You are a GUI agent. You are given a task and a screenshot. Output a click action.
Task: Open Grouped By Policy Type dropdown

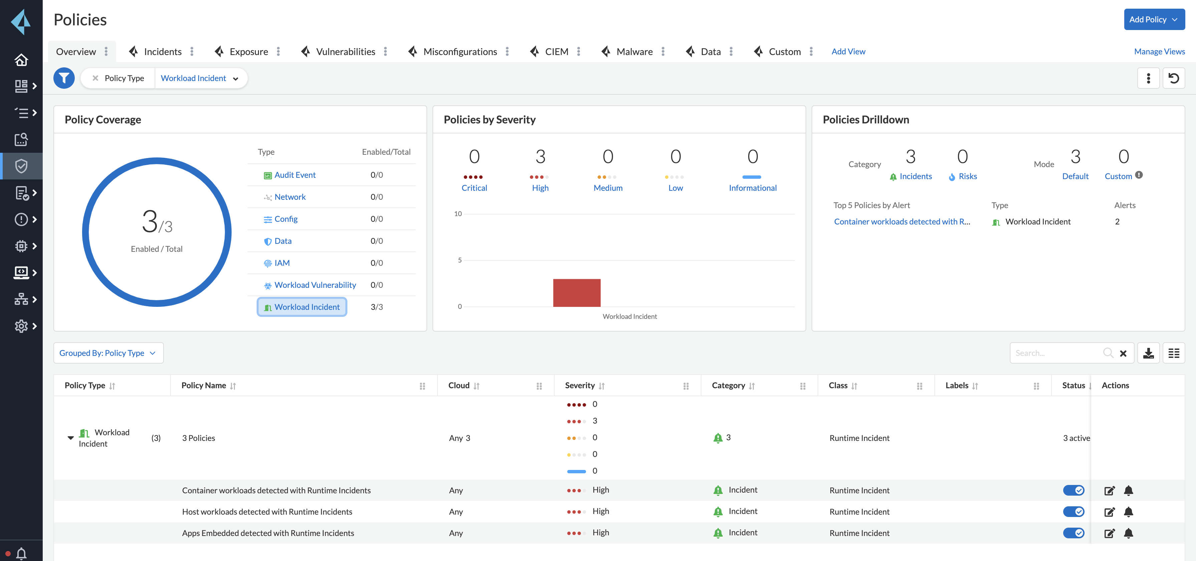click(x=108, y=353)
